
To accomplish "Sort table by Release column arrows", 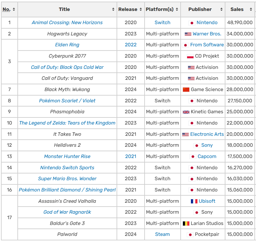I will click(141, 9).
